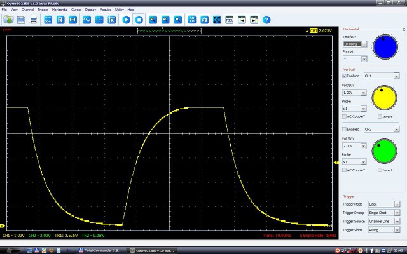407x254 pixels.
Task: Click the sine waveform display icon
Action: 86,20
